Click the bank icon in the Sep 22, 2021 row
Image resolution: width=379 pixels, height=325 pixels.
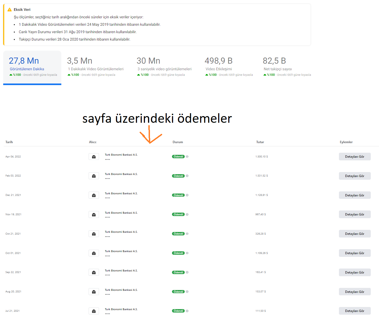(x=94, y=273)
